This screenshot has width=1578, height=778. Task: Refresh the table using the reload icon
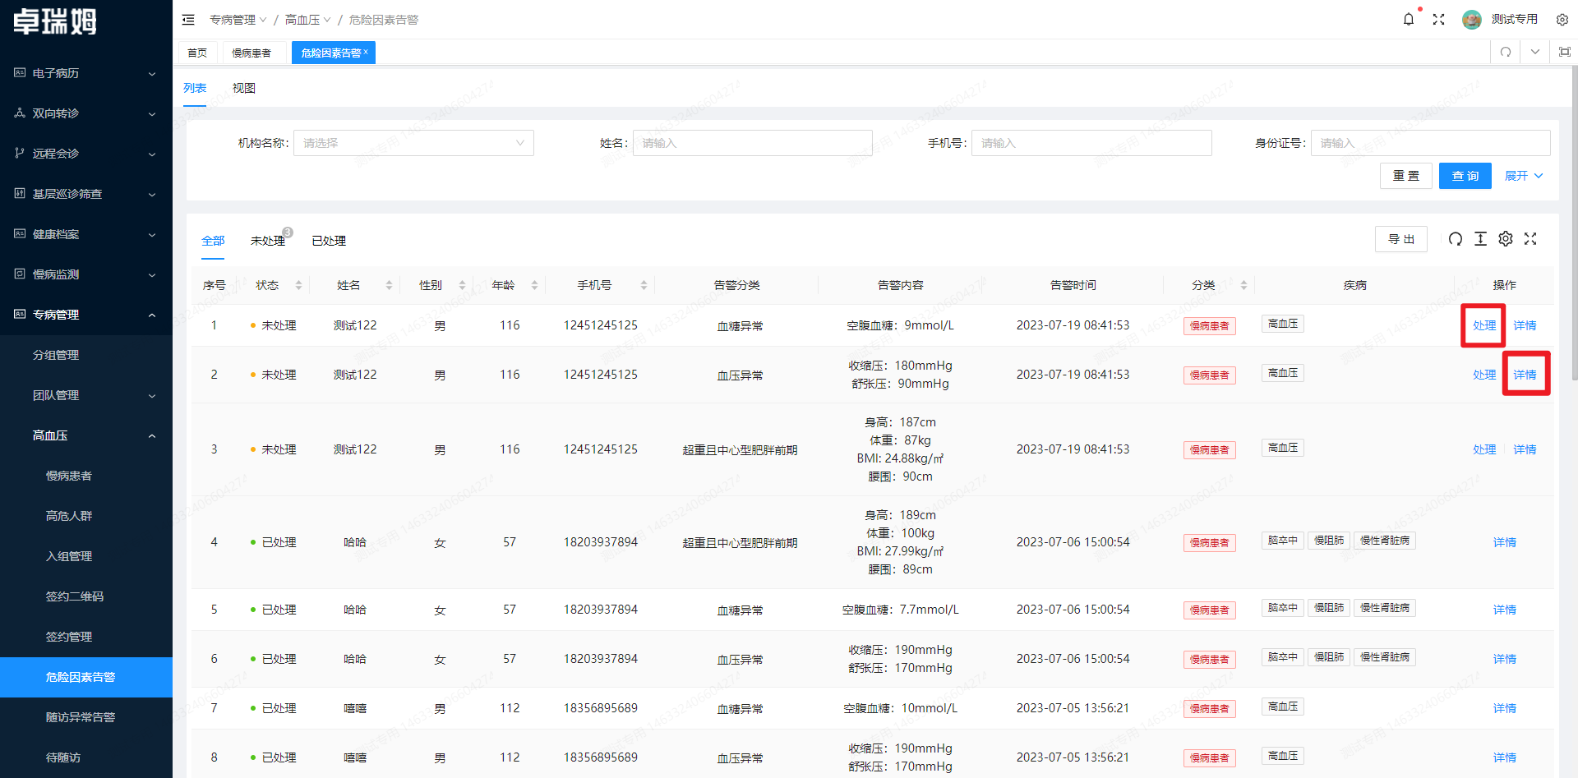[1455, 239]
